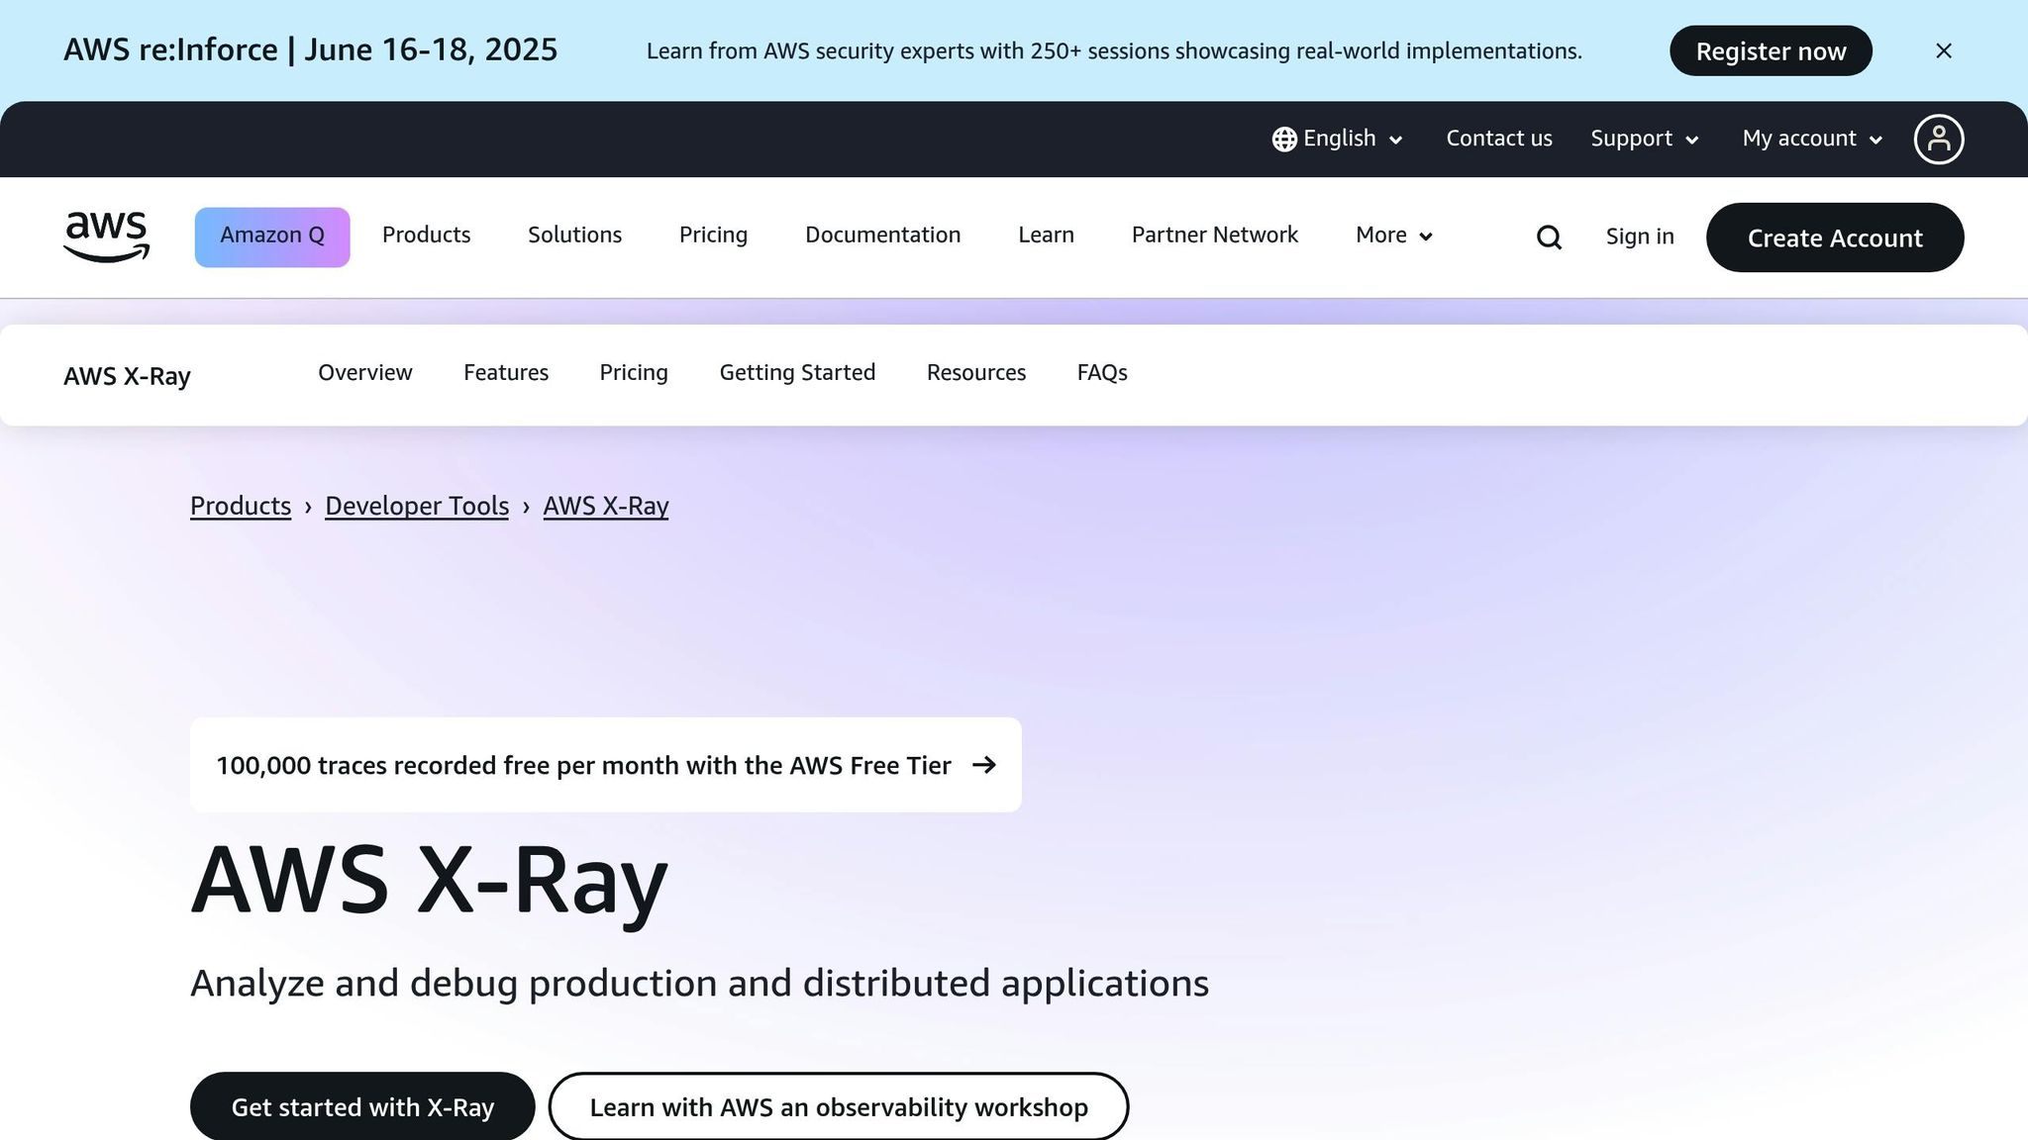Screen dimensions: 2028x1140
Task: Click the AWS logo
Action: [106, 237]
